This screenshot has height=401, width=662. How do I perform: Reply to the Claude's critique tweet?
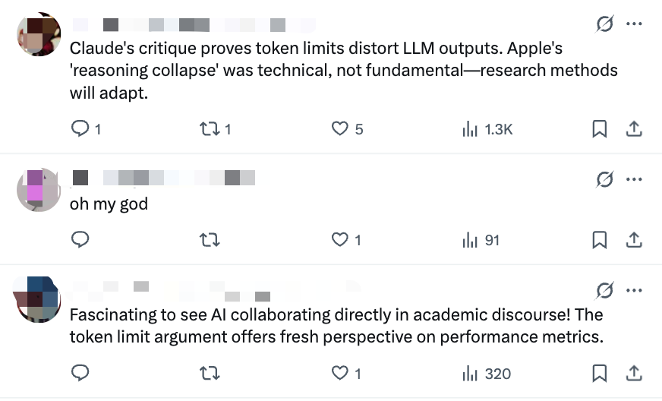pos(80,129)
